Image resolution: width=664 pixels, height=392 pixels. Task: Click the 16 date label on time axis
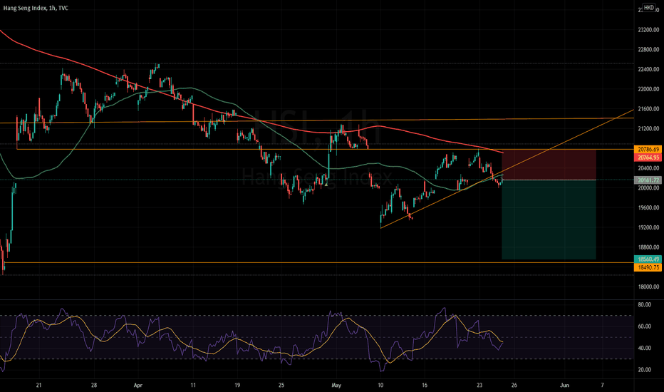[425, 385]
